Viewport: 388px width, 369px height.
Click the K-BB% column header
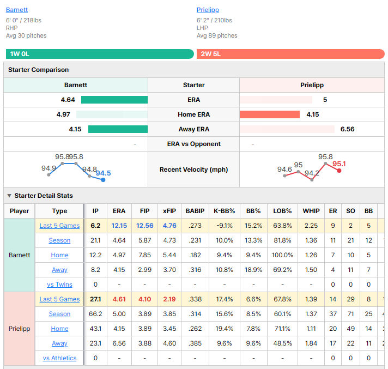[x=224, y=211]
